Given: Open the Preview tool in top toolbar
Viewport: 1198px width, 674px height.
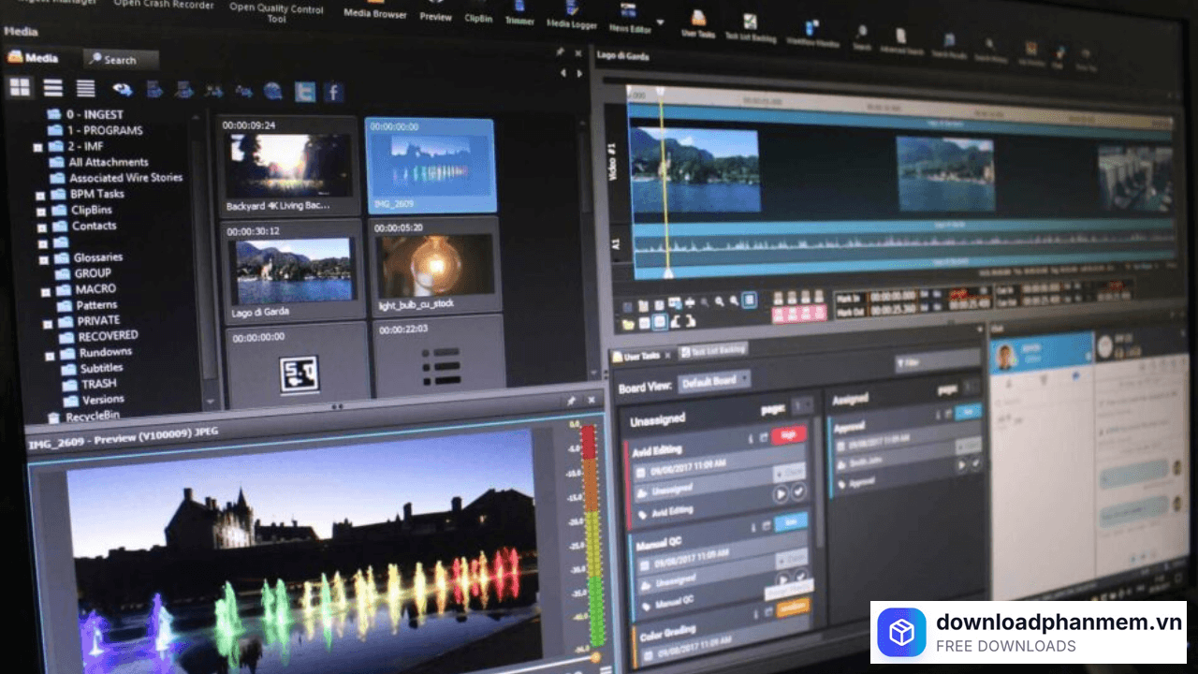Looking at the screenshot, I should (x=435, y=13).
